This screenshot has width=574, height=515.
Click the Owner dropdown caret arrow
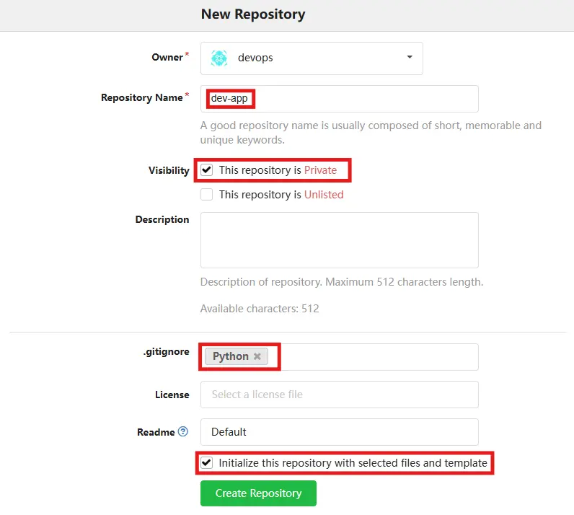[410, 57]
